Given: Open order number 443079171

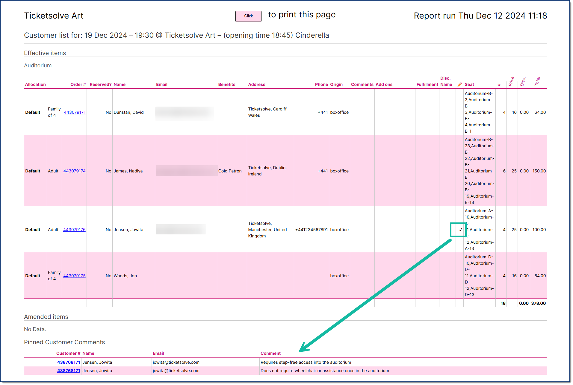Looking at the screenshot, I should pyautogui.click(x=75, y=112).
